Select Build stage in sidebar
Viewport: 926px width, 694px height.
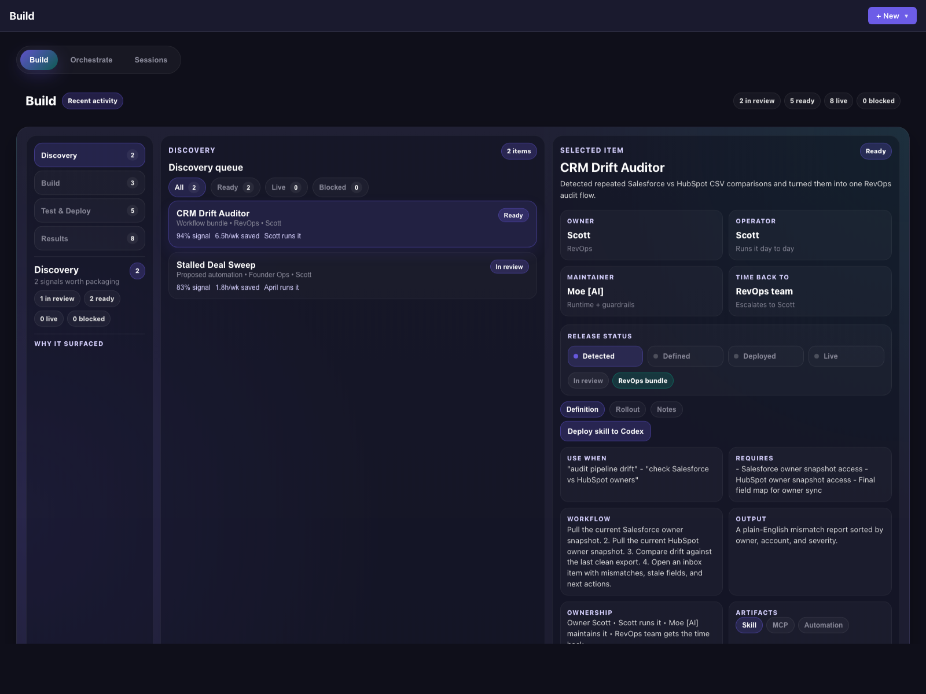(x=90, y=183)
